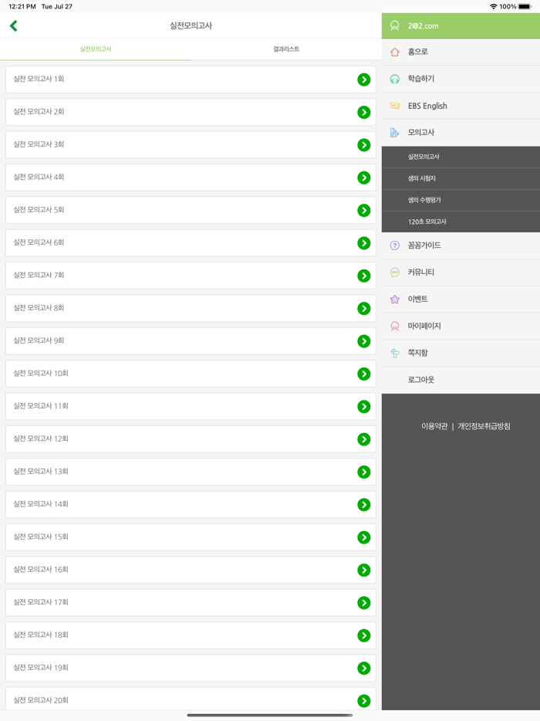Open the 이벤트 menu item
This screenshot has width=540, height=721.
pos(461,300)
